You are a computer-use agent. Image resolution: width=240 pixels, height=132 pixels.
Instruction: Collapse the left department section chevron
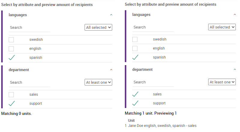tap(111, 70)
